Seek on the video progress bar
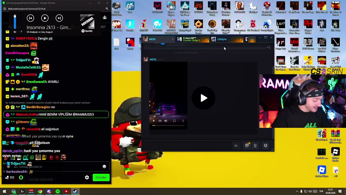The height and width of the screenshot is (195, 346). tap(168, 125)
